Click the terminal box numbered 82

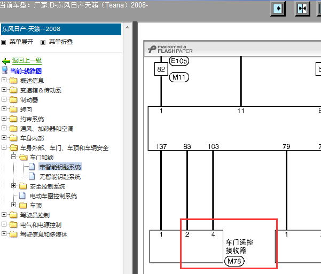(x=161, y=69)
